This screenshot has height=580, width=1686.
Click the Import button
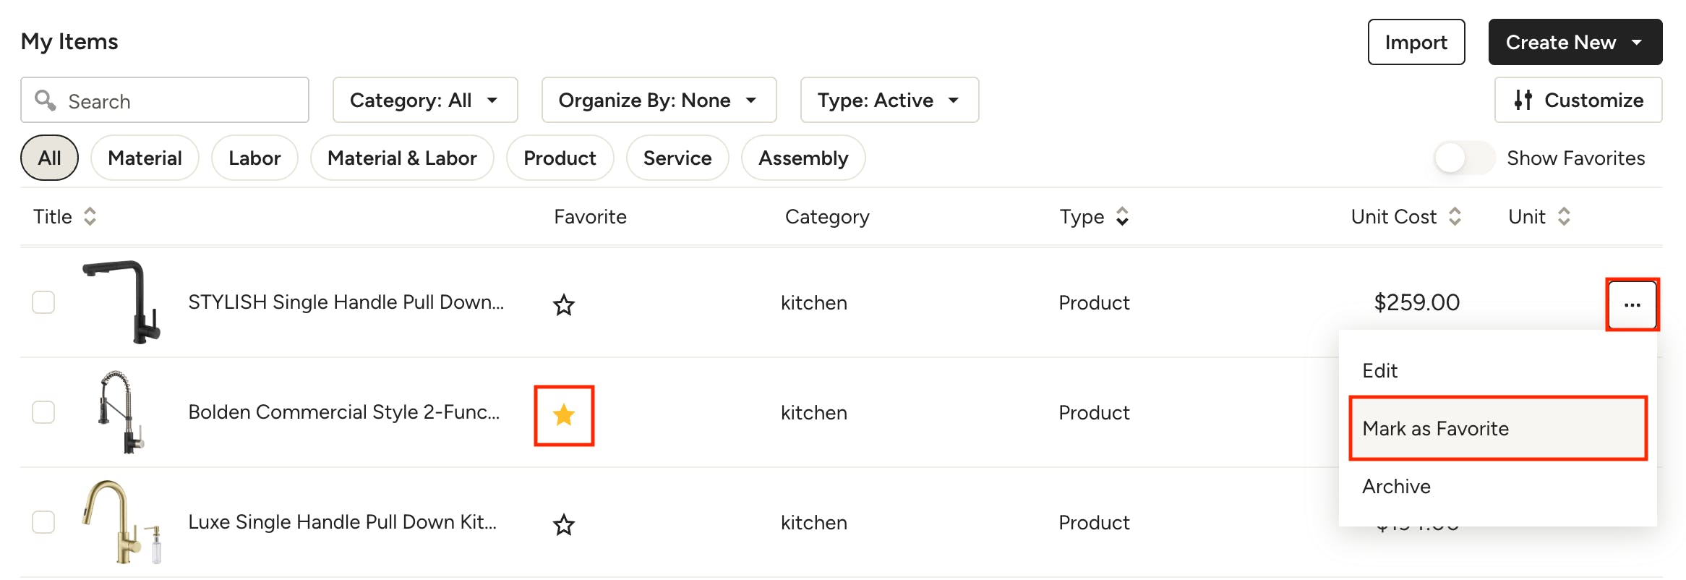[x=1416, y=42]
